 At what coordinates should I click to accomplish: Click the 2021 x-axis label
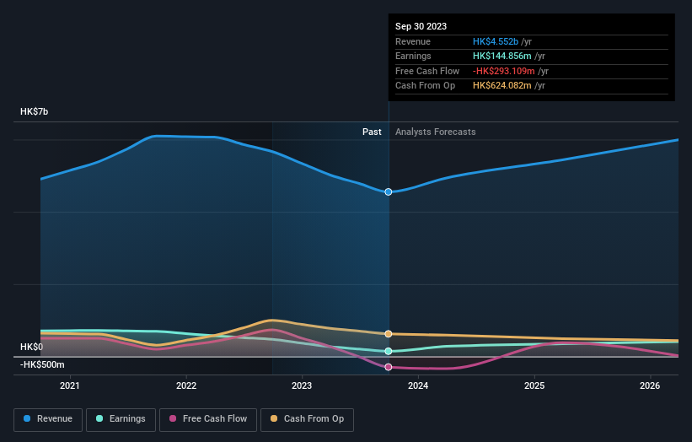point(70,385)
